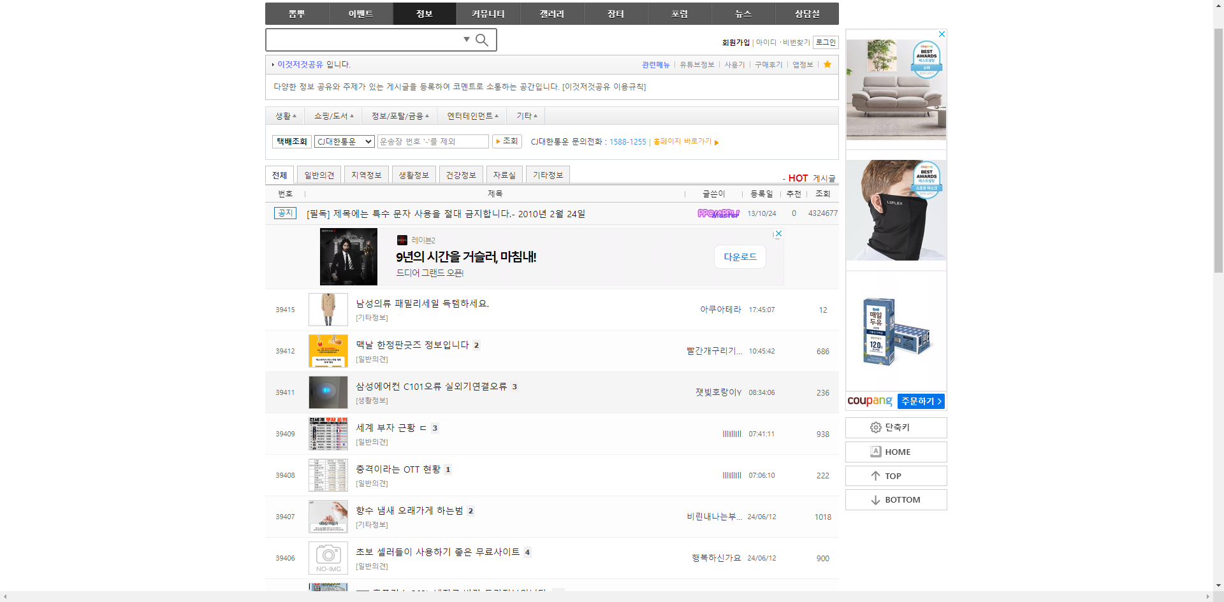This screenshot has width=1224, height=602.
Task: Expand the 생활 category
Action: pos(285,115)
